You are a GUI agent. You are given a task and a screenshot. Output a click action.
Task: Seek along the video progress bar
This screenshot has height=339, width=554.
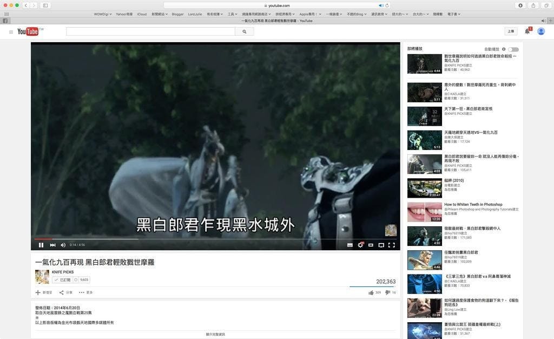215,239
